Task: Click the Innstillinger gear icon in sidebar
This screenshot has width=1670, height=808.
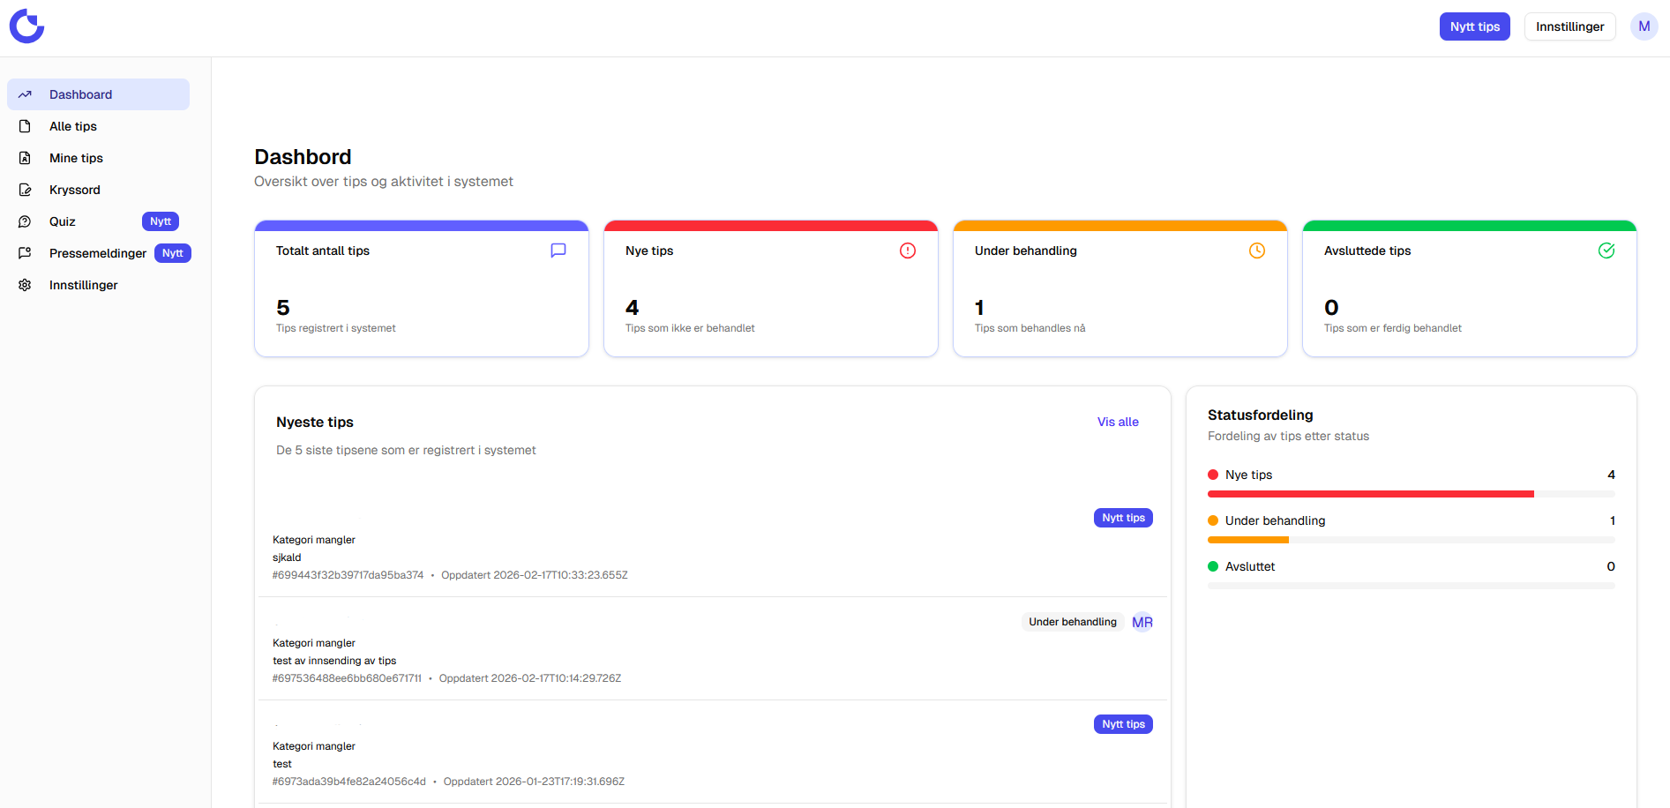Action: pos(25,285)
